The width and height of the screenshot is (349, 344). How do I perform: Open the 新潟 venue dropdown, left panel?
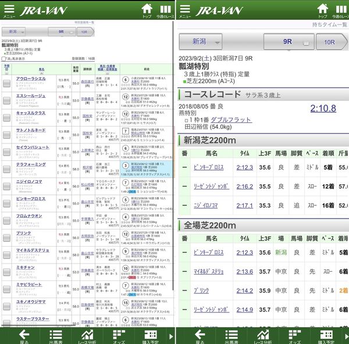click(x=13, y=31)
